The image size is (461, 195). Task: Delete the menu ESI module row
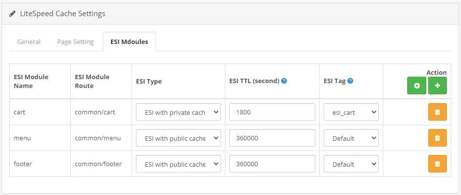438,138
